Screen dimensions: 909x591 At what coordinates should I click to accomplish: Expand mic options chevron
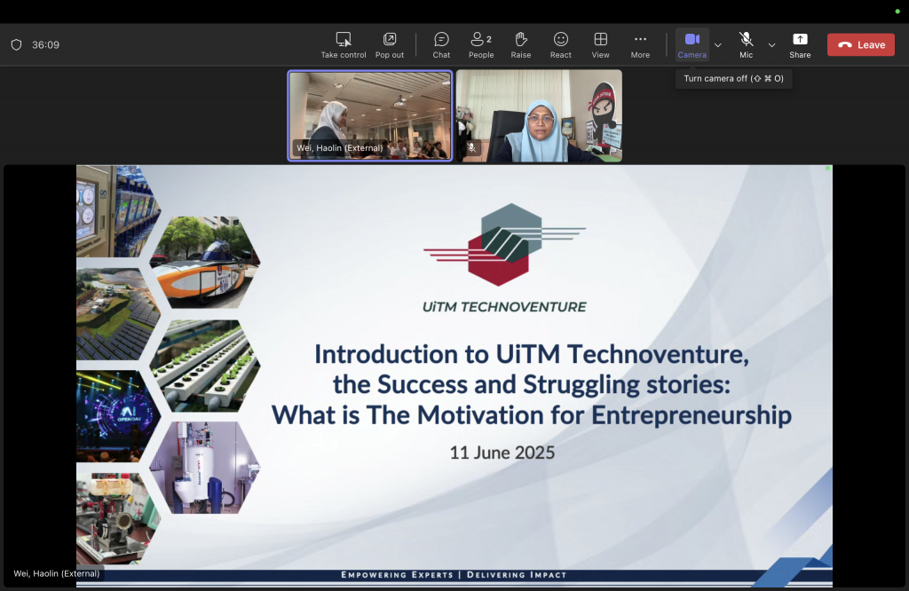click(x=771, y=45)
